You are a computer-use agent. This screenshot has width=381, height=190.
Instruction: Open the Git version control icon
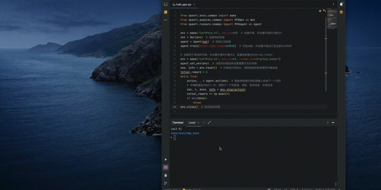click(x=166, y=183)
